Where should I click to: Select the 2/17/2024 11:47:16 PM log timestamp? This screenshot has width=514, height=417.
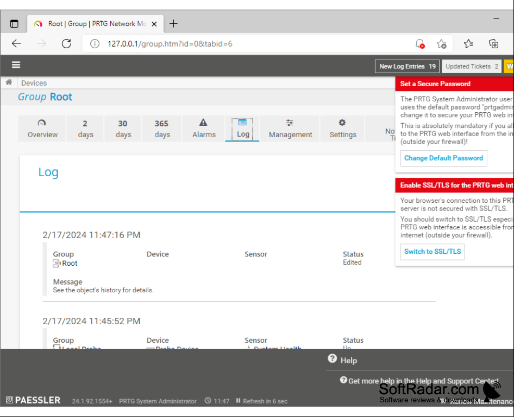(x=91, y=235)
